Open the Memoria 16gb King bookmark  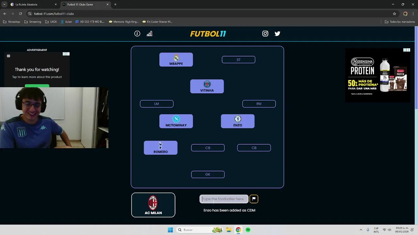click(x=124, y=22)
